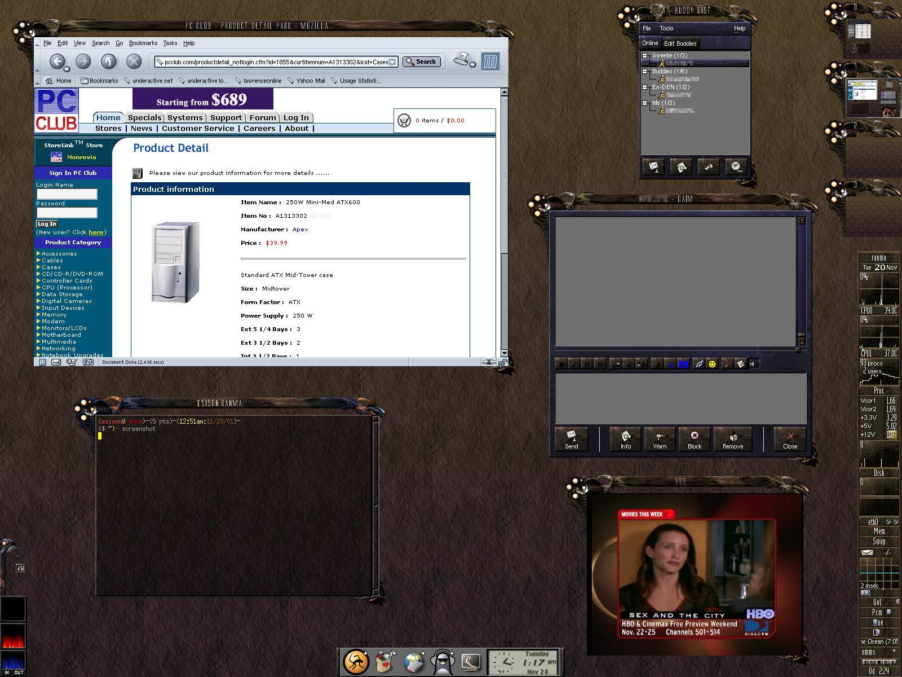
Task: Click the Yahoo Mail bookmark
Action: (307, 81)
